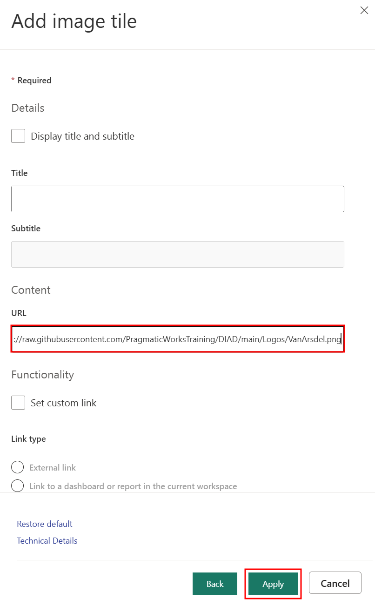The width and height of the screenshot is (375, 606).
Task: Close the Add image tile pane
Action: (x=364, y=10)
